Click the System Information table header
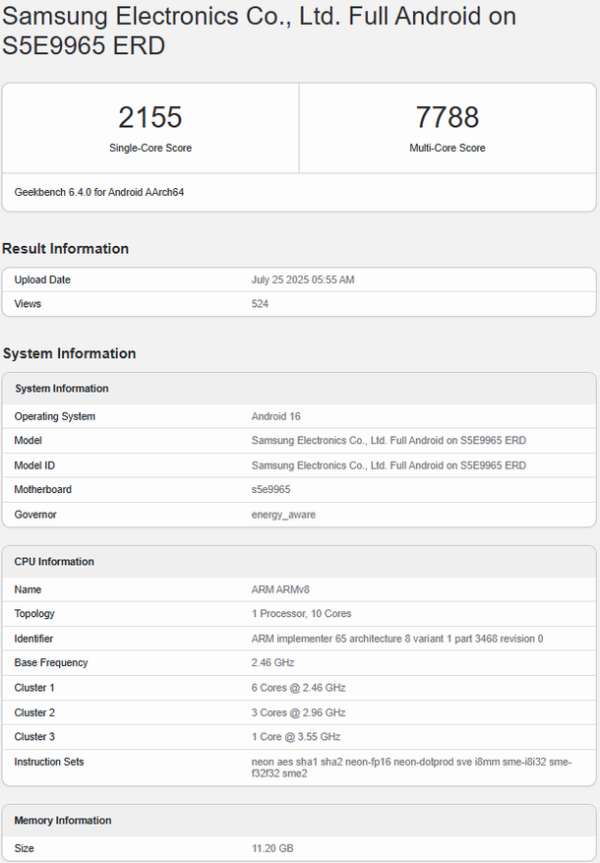600x863 pixels. pyautogui.click(x=62, y=389)
